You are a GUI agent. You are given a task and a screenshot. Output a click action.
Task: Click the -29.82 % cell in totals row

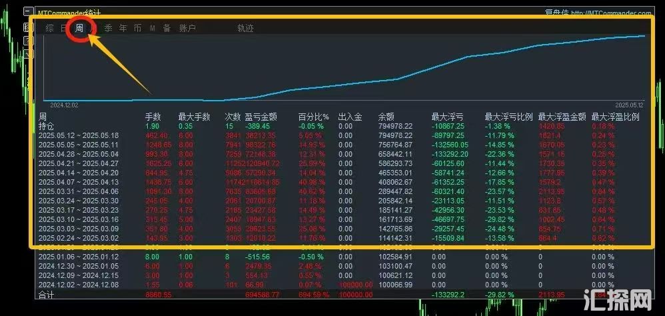coord(500,295)
